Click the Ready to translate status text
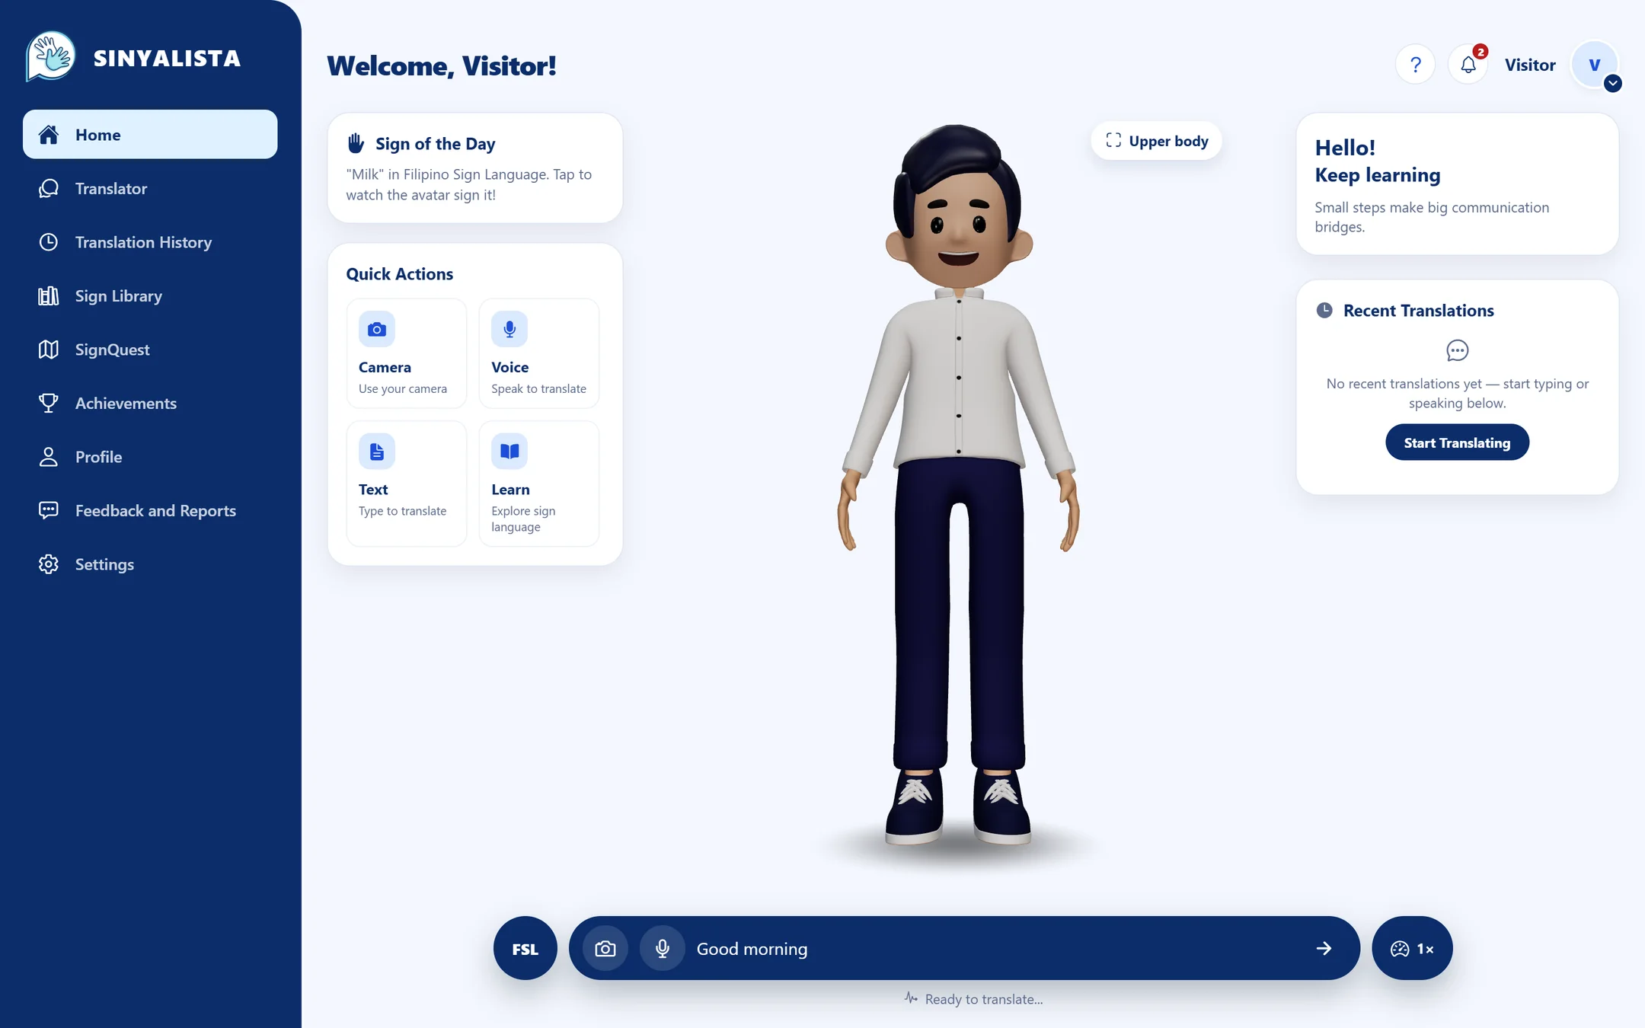This screenshot has height=1028, width=1645. click(x=983, y=999)
